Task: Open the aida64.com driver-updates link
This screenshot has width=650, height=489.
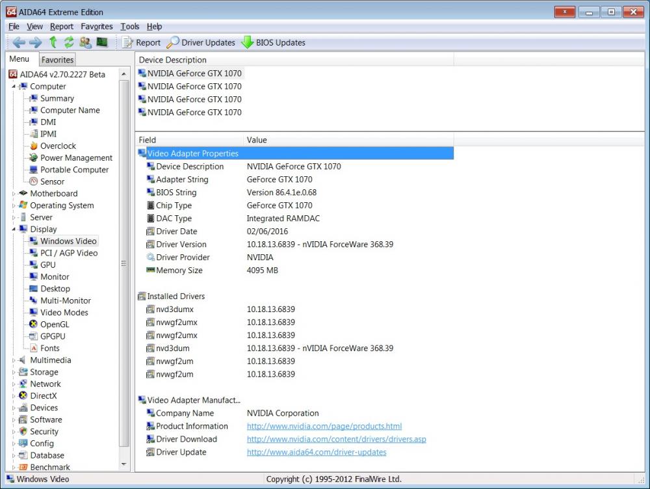Action: click(317, 452)
